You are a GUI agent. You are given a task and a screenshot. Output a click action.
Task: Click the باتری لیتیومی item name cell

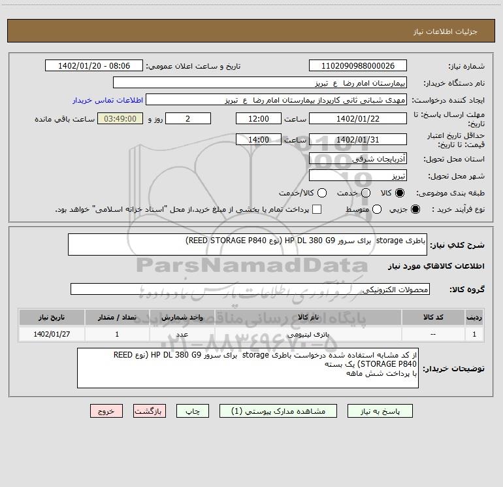coord(308,335)
